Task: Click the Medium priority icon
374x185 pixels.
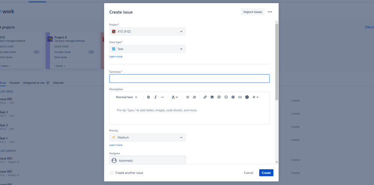Action: 114,138
